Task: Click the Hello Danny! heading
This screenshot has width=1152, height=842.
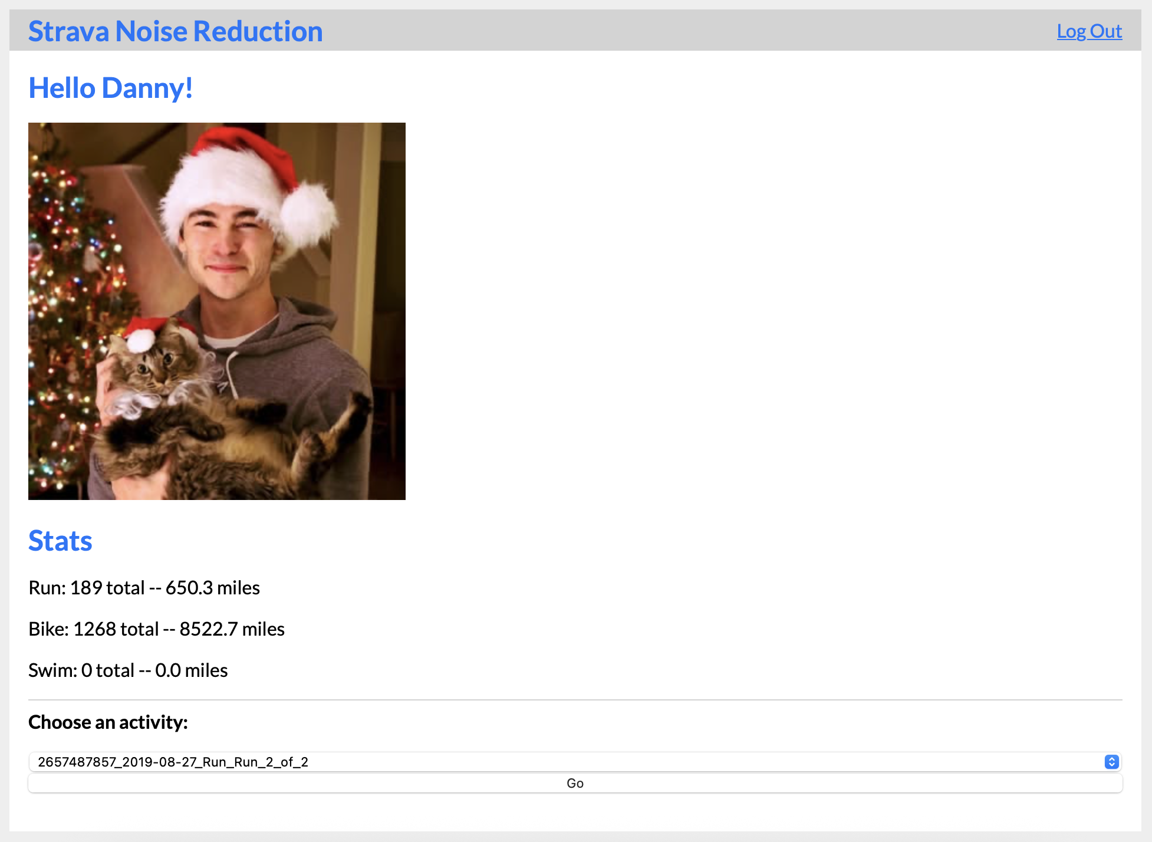Action: pyautogui.click(x=110, y=88)
